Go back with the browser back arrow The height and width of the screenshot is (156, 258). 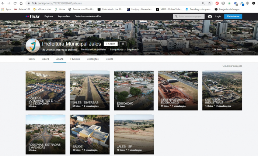pyautogui.click(x=3, y=3)
